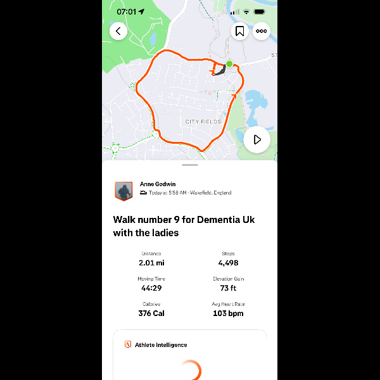Open the Athlete Intelligence card

(189, 355)
